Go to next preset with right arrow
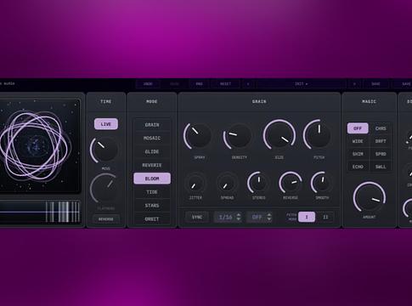The height and width of the screenshot is (306, 412). (354, 84)
